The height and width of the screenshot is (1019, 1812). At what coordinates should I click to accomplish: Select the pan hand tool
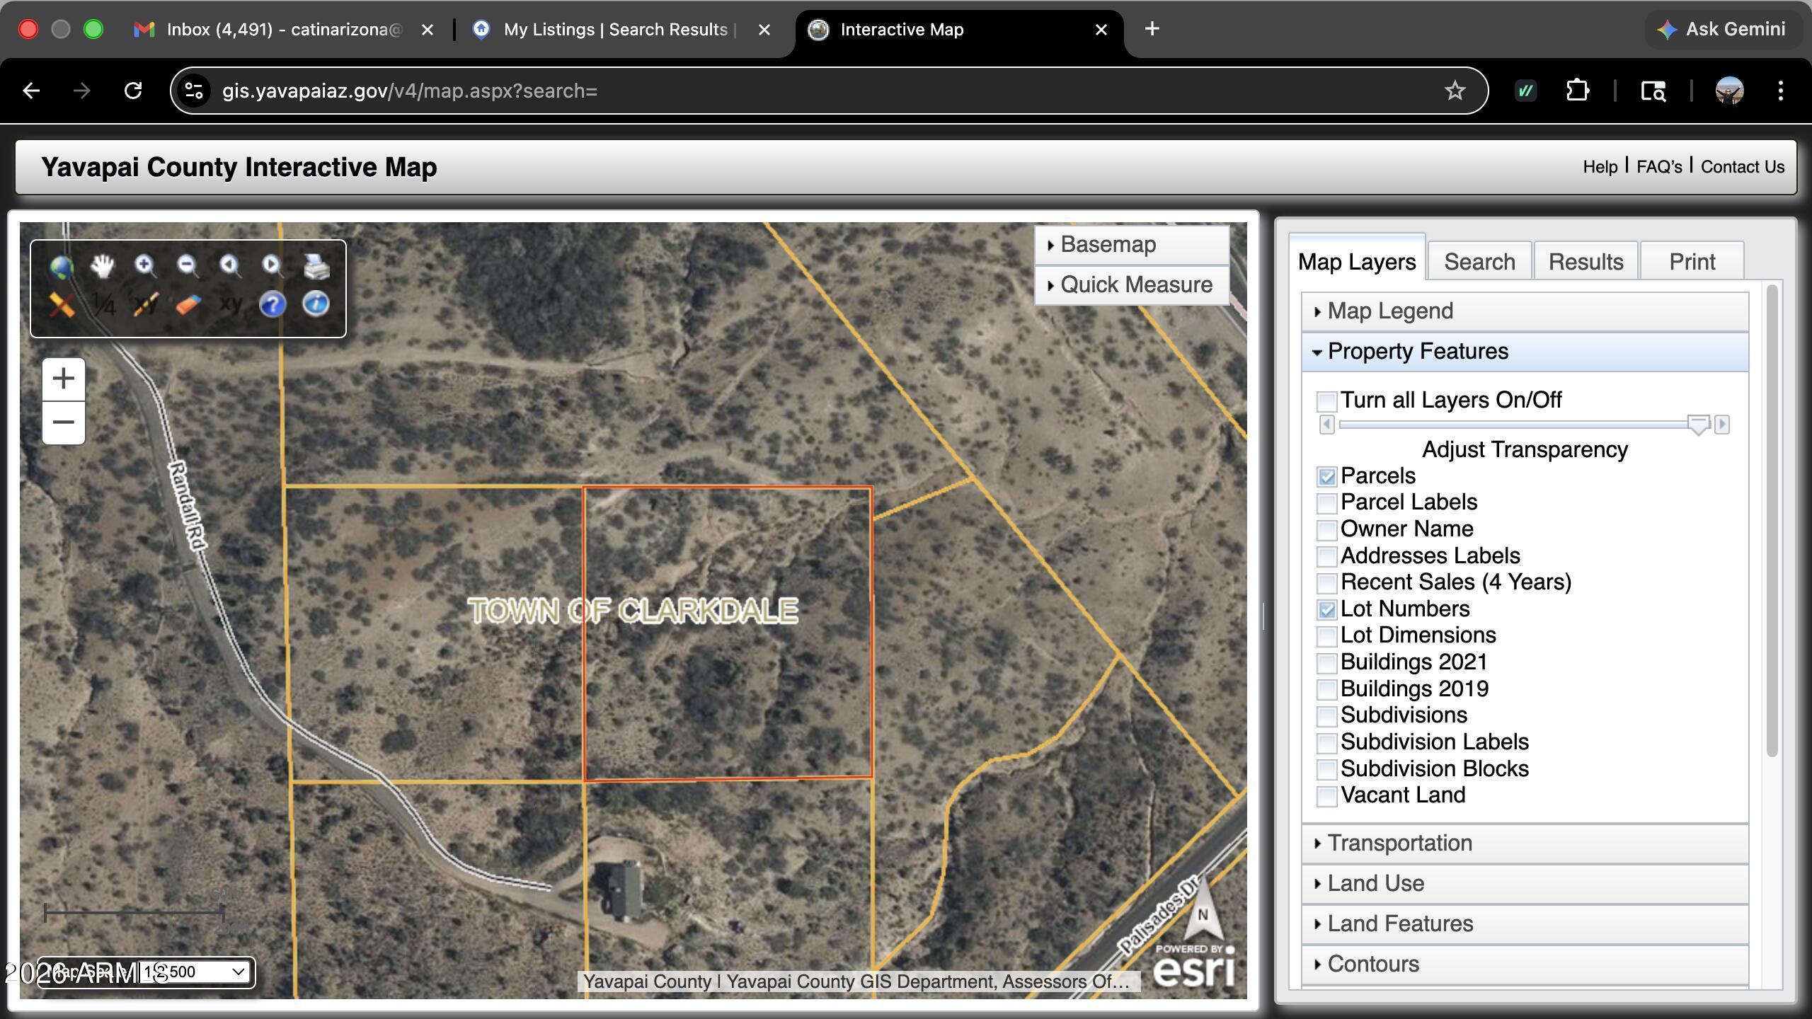103,266
